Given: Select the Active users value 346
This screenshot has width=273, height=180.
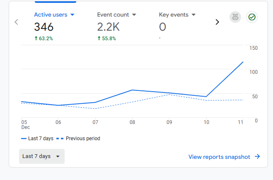Looking at the screenshot, I should (x=43, y=27).
